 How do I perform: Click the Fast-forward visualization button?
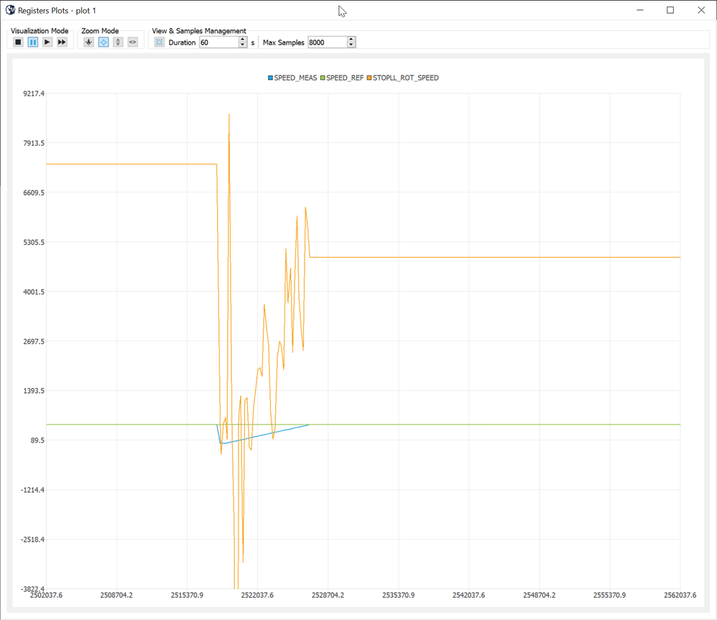(x=62, y=42)
